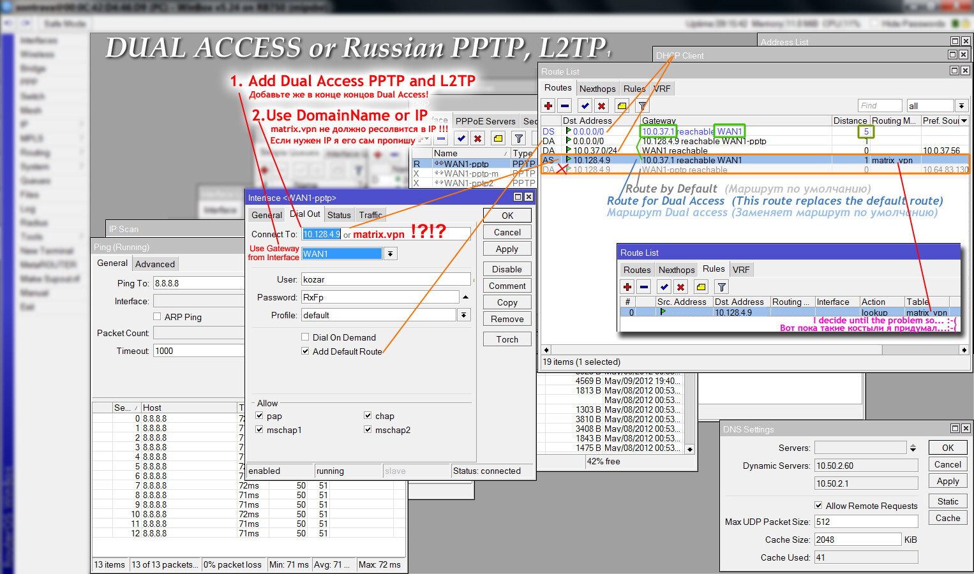Click the back navigation arrow at top left

click(x=8, y=23)
